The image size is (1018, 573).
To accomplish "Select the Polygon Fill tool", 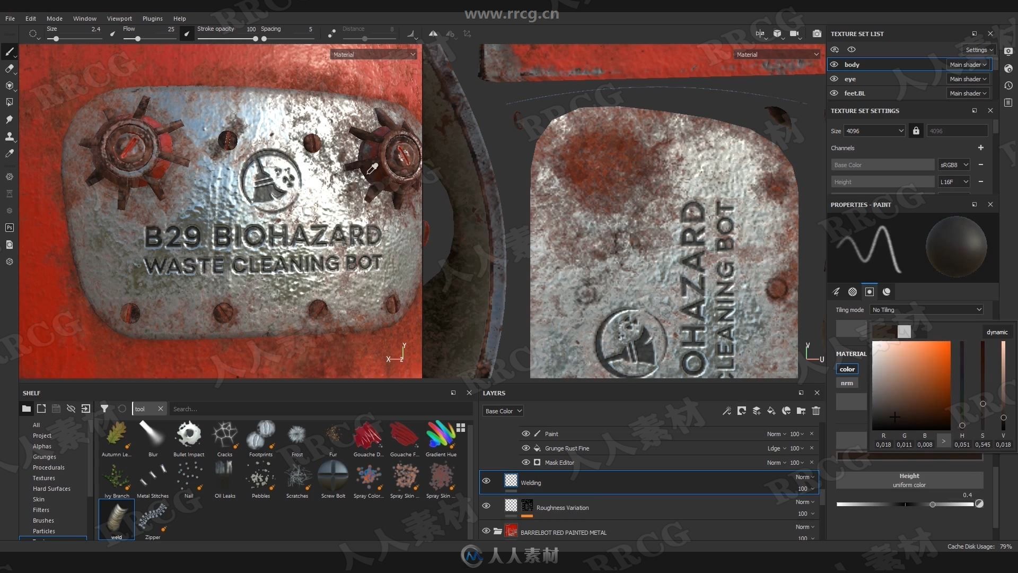I will (9, 102).
